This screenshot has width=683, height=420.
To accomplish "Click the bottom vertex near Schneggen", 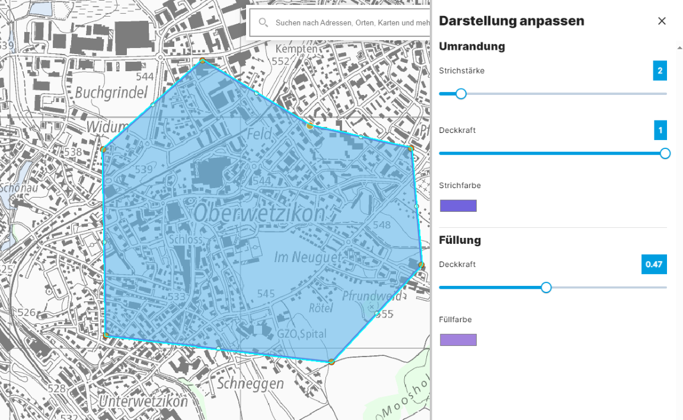I will click(331, 360).
